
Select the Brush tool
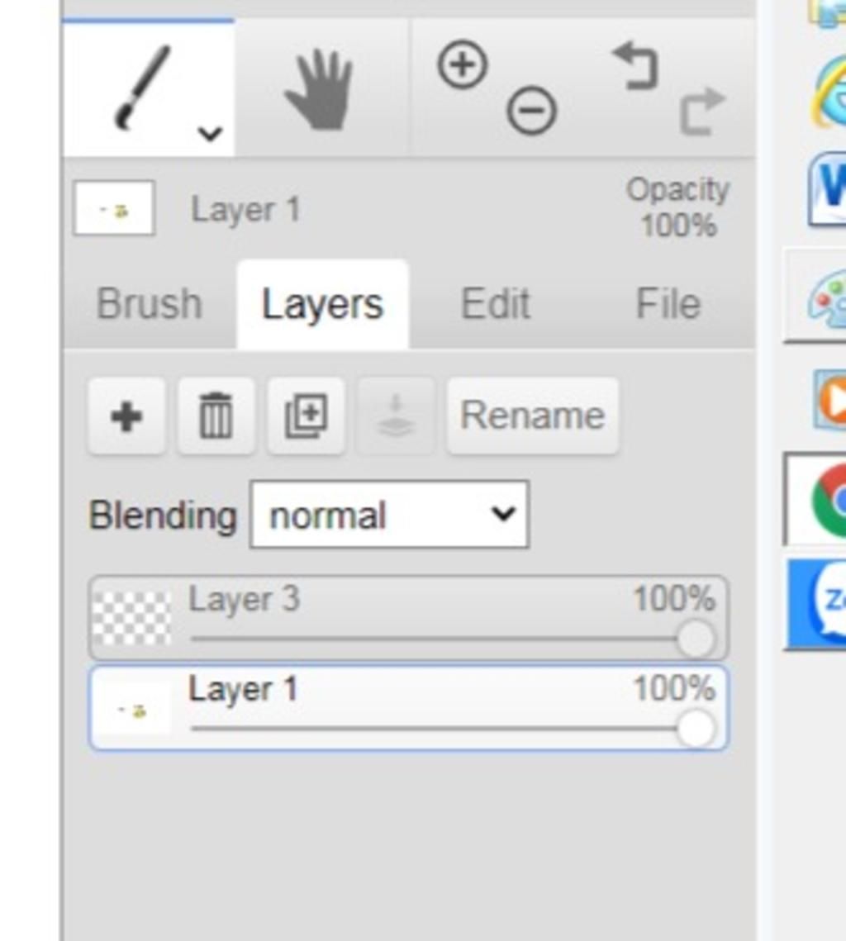143,88
